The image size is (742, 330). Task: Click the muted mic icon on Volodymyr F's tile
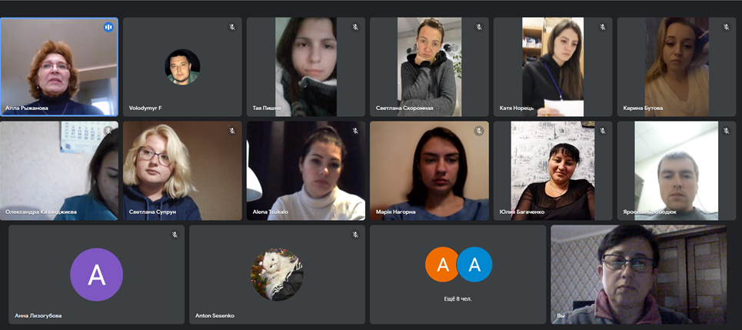[x=232, y=27]
